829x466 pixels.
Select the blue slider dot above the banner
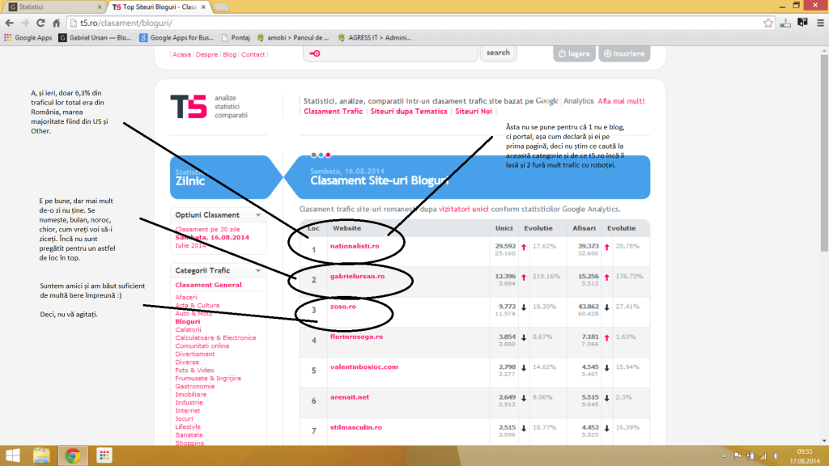point(321,155)
